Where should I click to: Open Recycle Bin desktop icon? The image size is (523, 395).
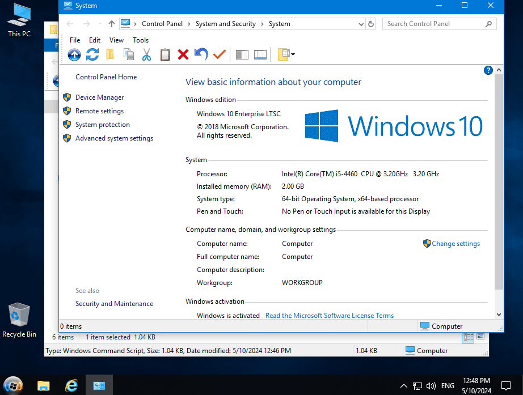[x=19, y=320]
